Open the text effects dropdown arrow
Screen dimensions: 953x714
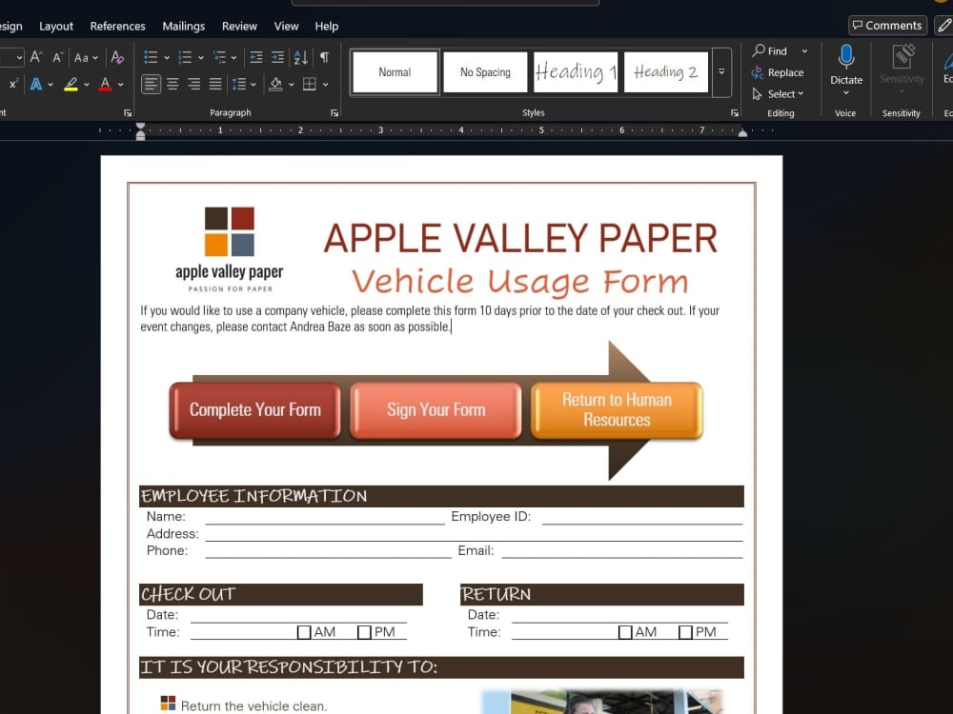[x=51, y=85]
